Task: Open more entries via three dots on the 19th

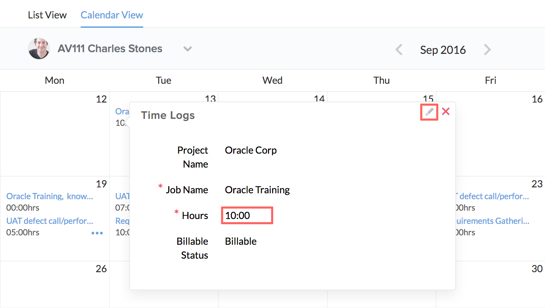Action: coord(97,233)
